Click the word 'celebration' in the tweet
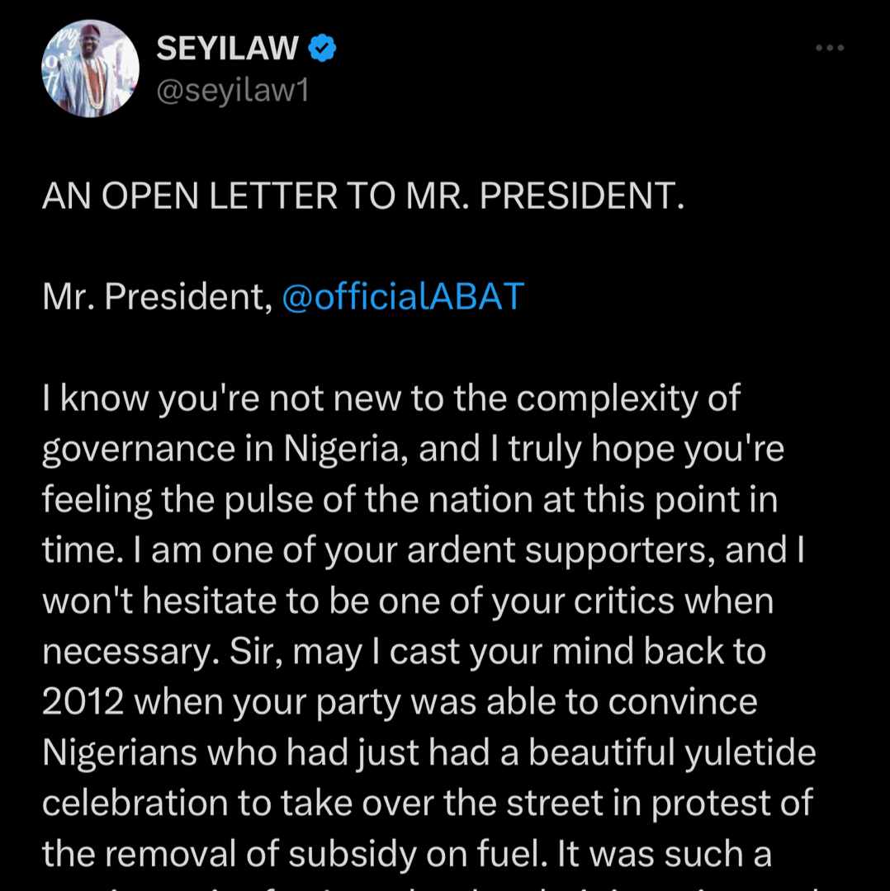Screen dimensions: 890x891 coord(135,804)
